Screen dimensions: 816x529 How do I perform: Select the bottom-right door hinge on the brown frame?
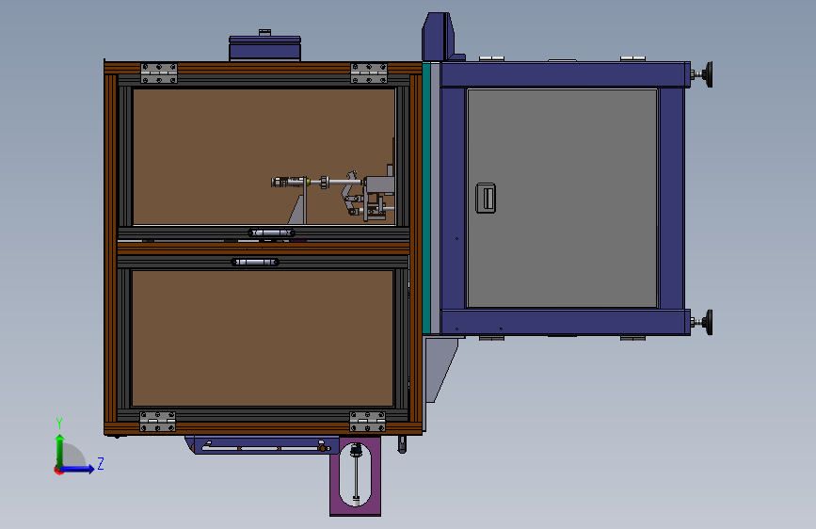[x=367, y=421]
